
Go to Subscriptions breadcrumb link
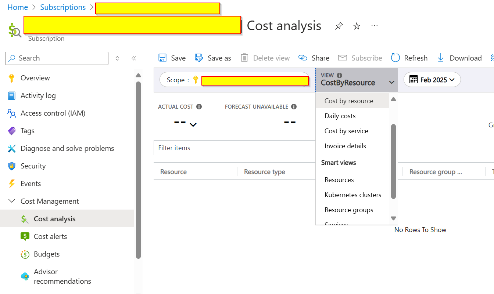pyautogui.click(x=63, y=7)
